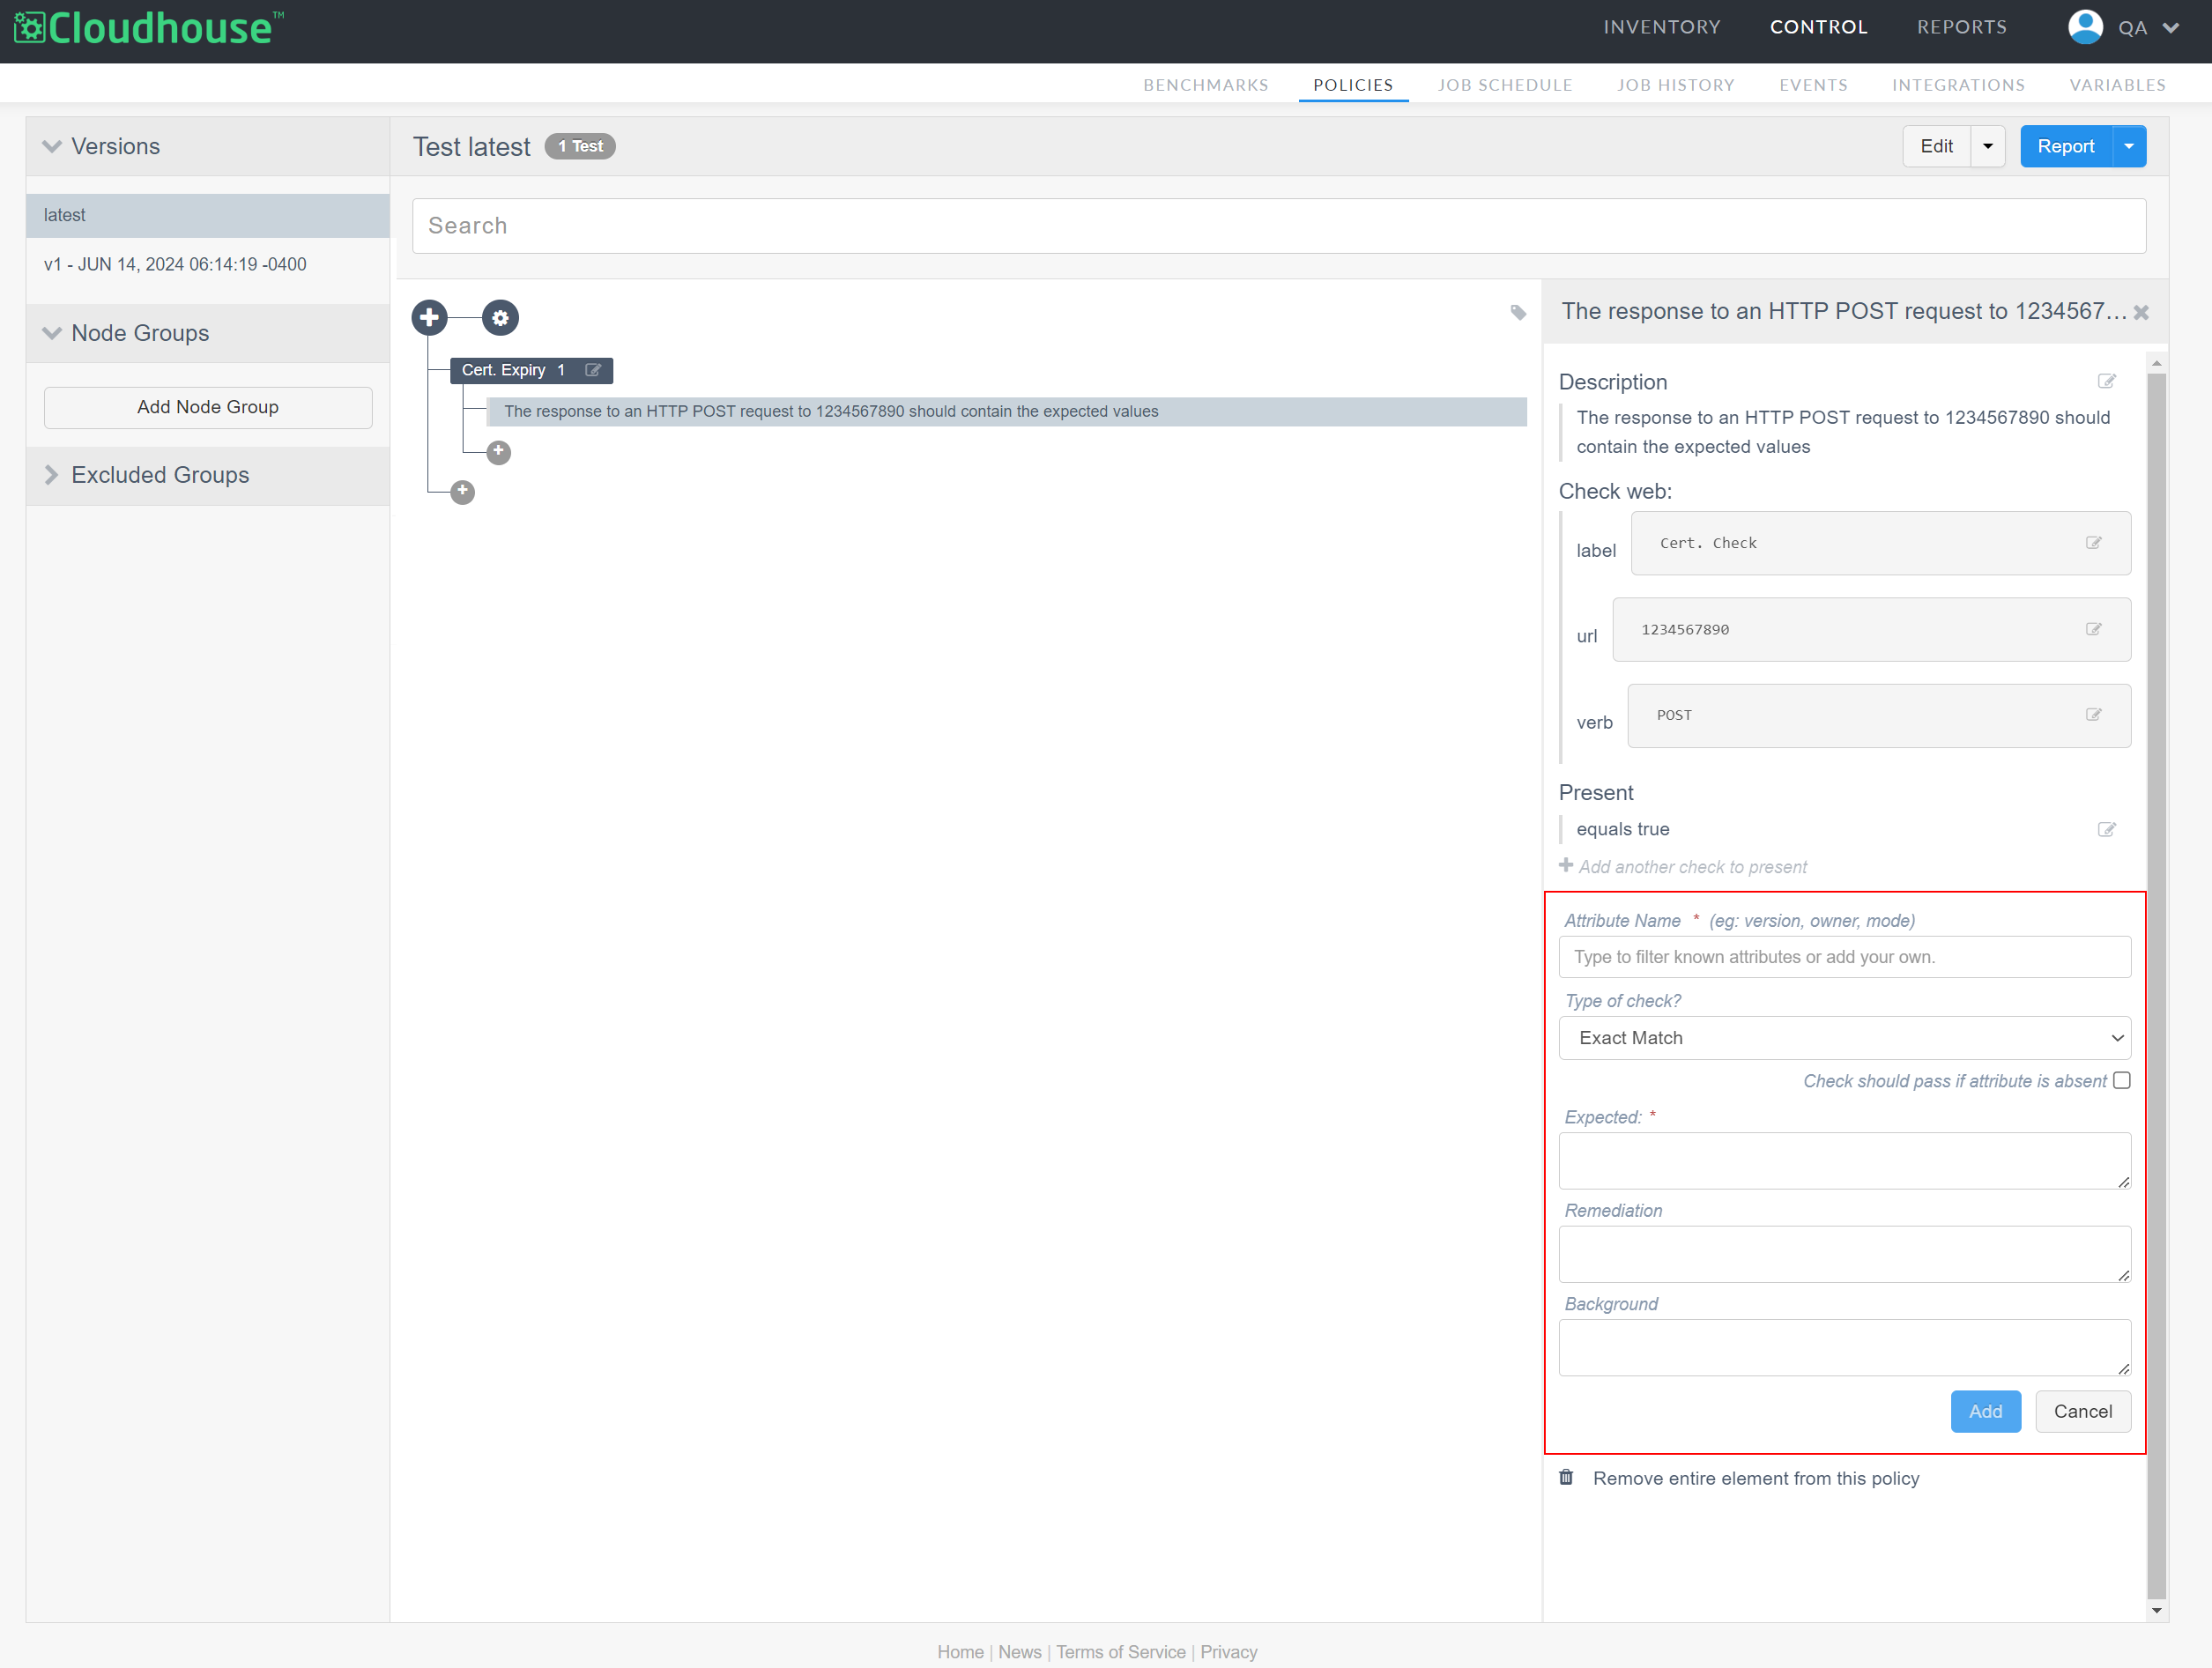
Task: Open the policy settings gear node
Action: pyautogui.click(x=500, y=318)
